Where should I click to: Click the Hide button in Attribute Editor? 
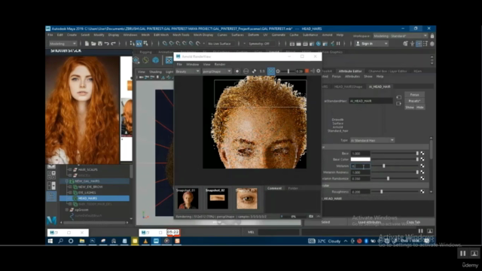click(x=420, y=107)
